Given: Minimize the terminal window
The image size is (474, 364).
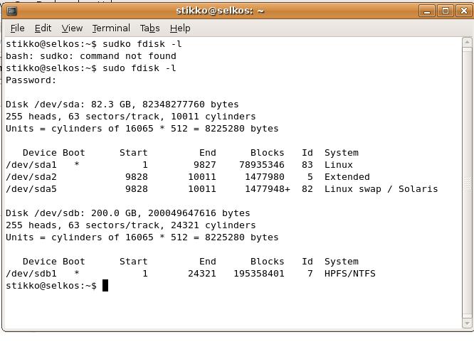Looking at the screenshot, I should [426, 11].
